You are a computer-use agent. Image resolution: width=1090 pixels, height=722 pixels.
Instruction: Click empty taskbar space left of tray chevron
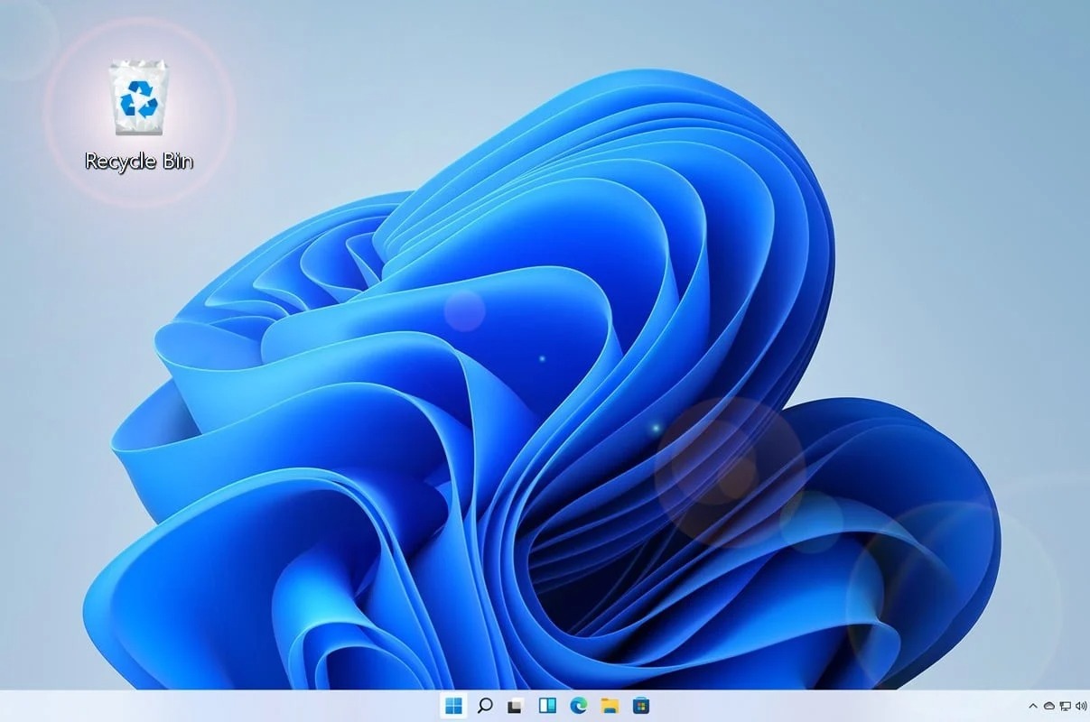click(x=975, y=706)
